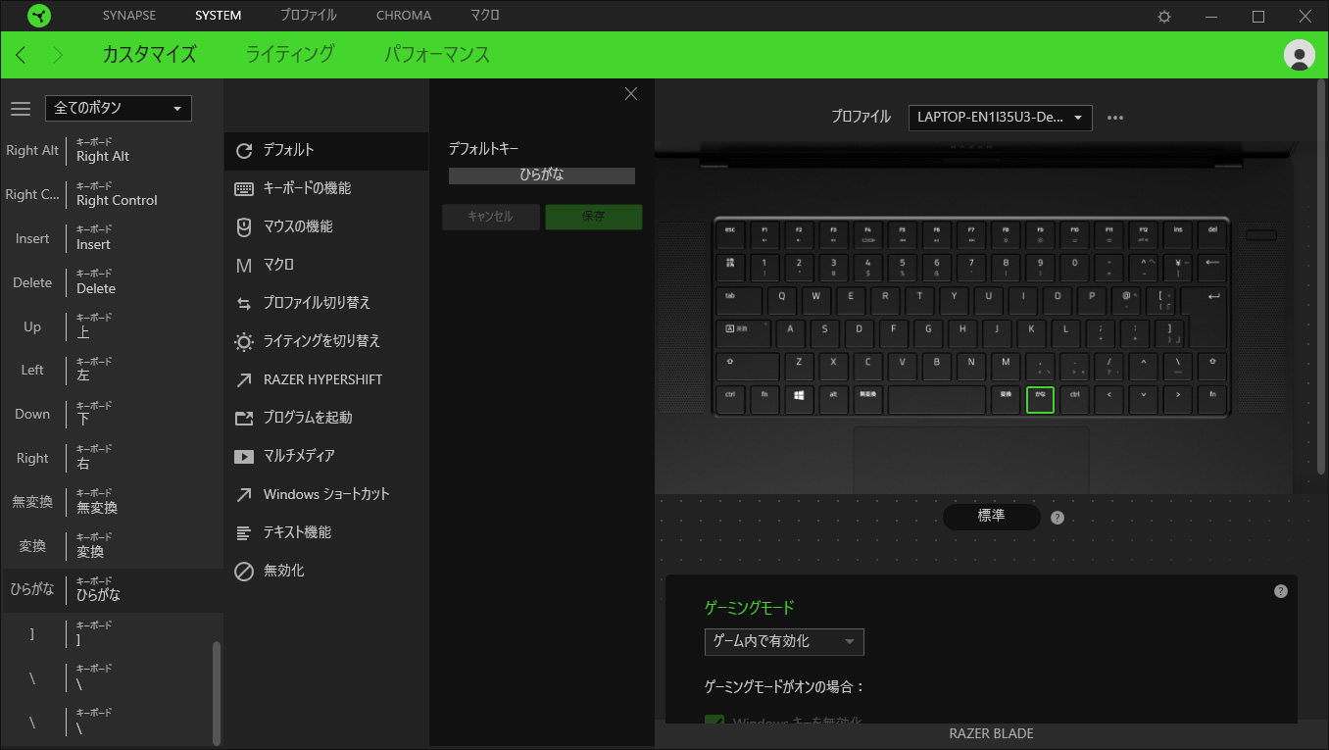
Task: Switch to the パフォーマンス subtab
Action: [x=436, y=55]
